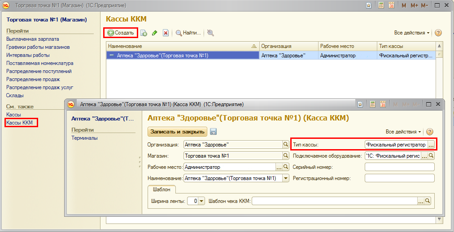454x232 pixels.
Task: Open help in the Касса ККМ dialog
Action: [430, 132]
